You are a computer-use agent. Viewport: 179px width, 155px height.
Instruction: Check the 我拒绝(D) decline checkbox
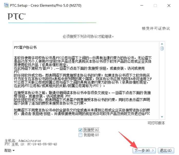pos(80,135)
